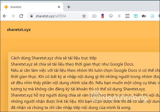
Task: Click the line starting 'những người nhận được link'
Action: point(85,101)
